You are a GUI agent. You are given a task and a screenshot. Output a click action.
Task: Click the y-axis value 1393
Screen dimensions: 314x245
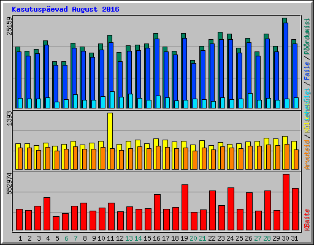pos(9,119)
